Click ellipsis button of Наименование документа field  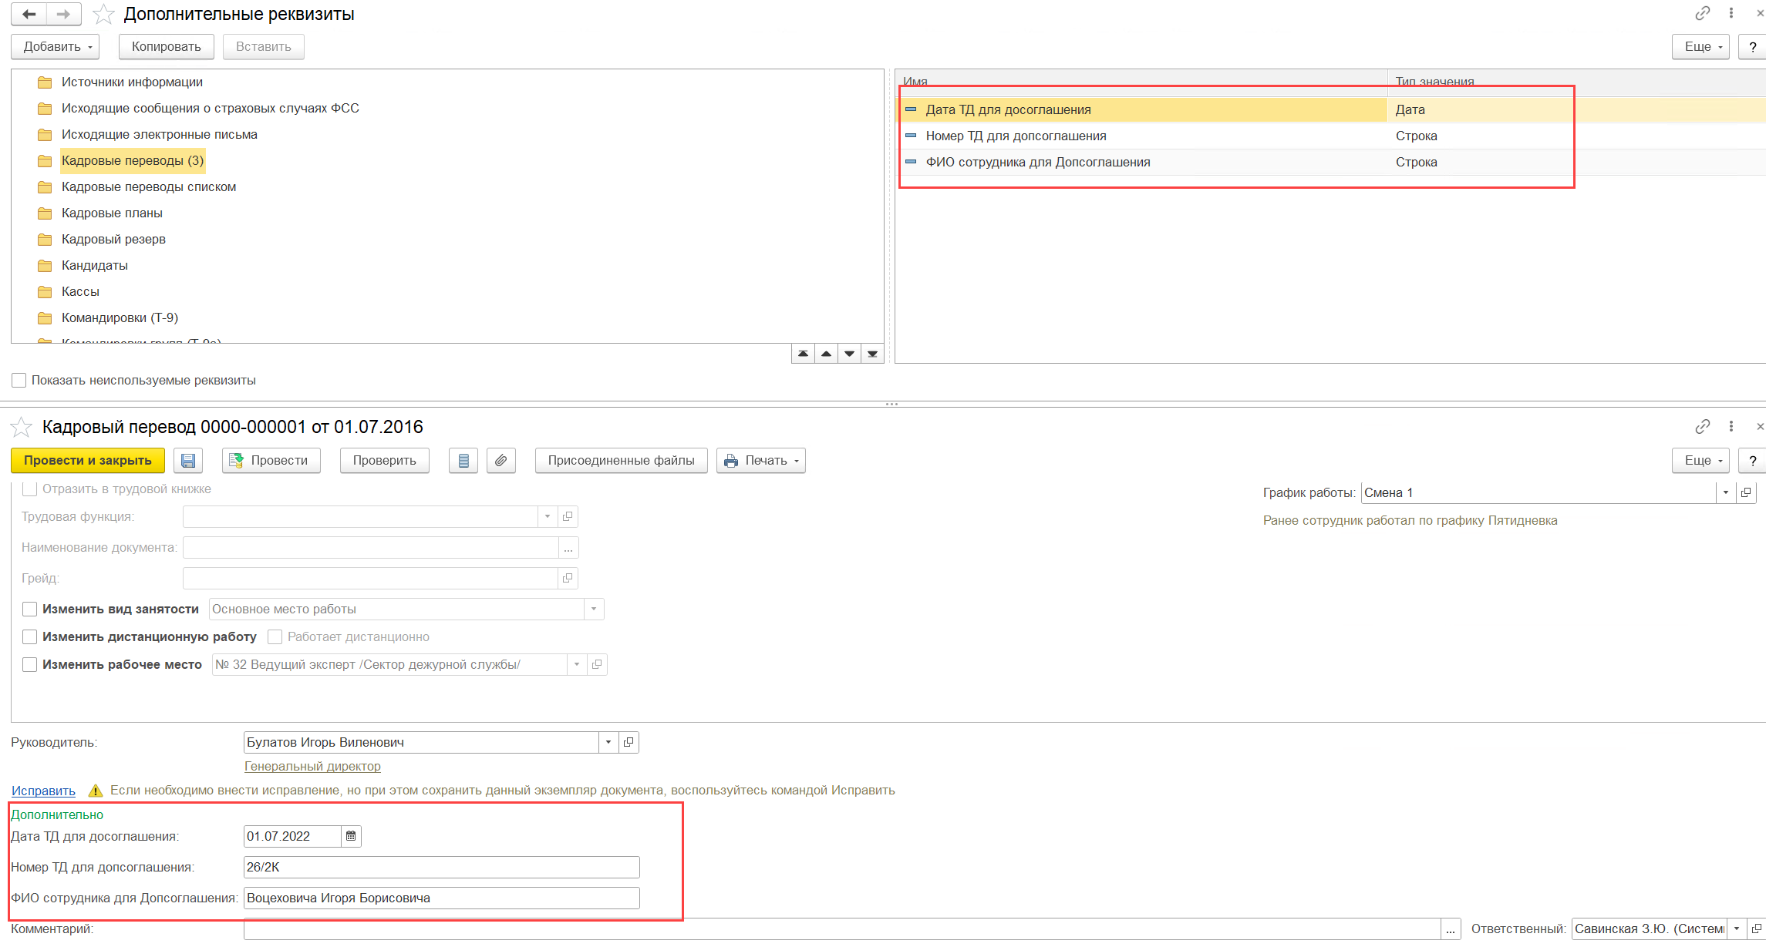pos(568,547)
